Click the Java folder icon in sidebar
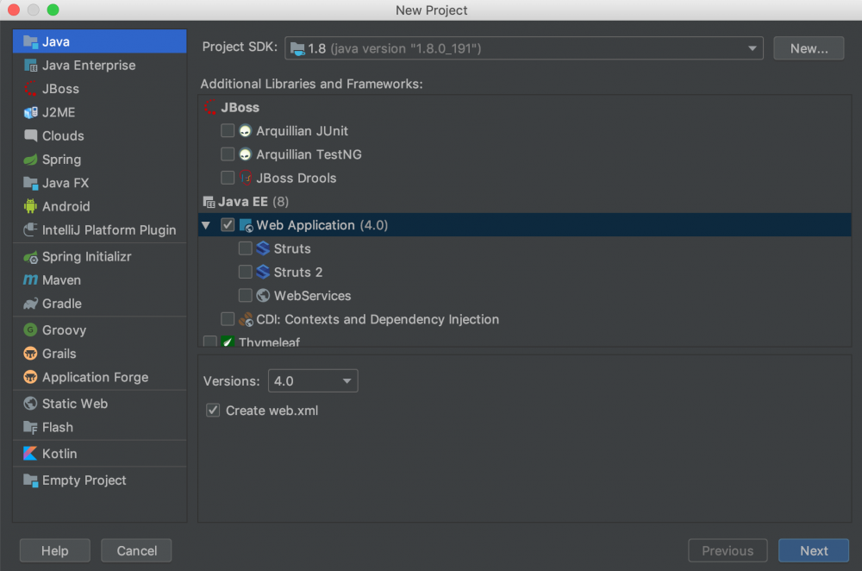This screenshot has height=571, width=862. tap(30, 41)
